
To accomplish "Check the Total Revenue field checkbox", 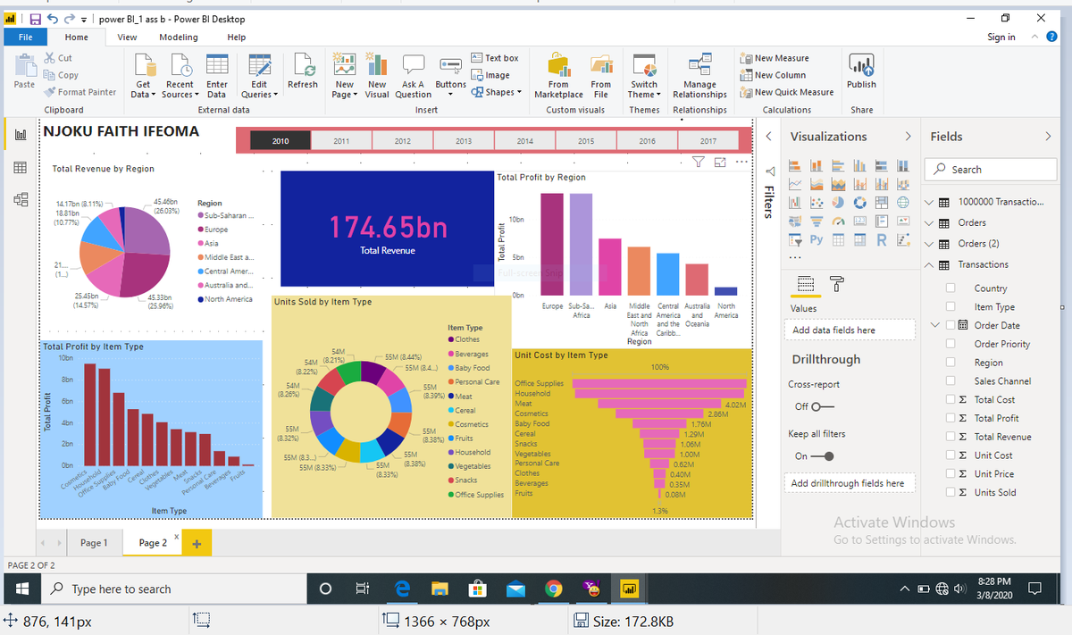I will 951,437.
